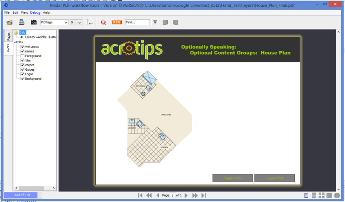Click the lifebuoy help icon in toolbar
345x202 pixels.
pos(103,22)
